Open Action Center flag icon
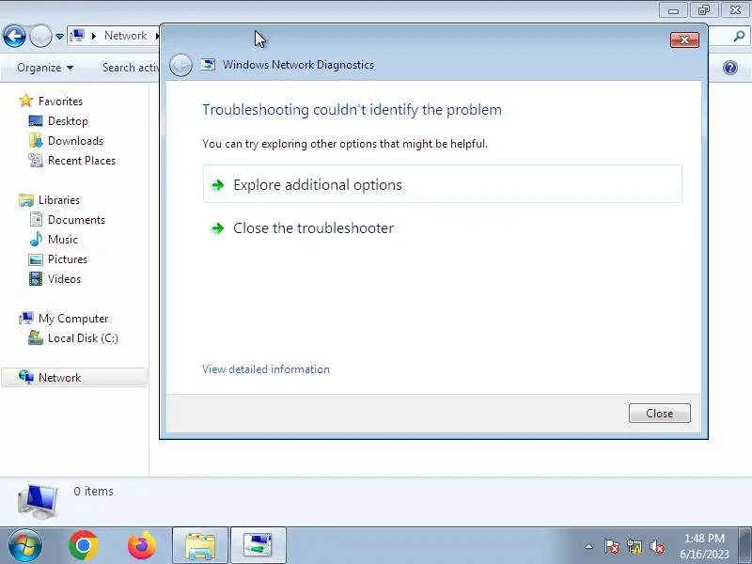This screenshot has width=752, height=564. coord(612,546)
